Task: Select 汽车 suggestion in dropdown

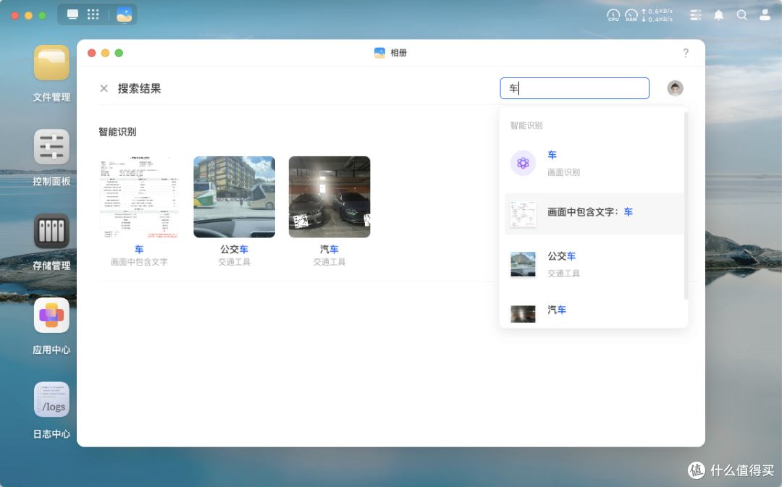Action: pyautogui.click(x=594, y=313)
